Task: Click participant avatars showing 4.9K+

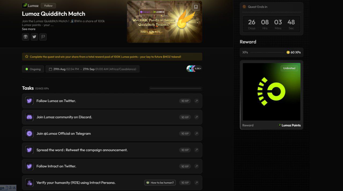Action: point(194,69)
